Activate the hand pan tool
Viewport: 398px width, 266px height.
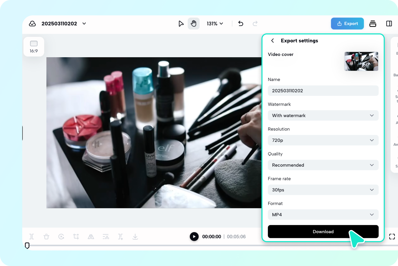coord(194,24)
